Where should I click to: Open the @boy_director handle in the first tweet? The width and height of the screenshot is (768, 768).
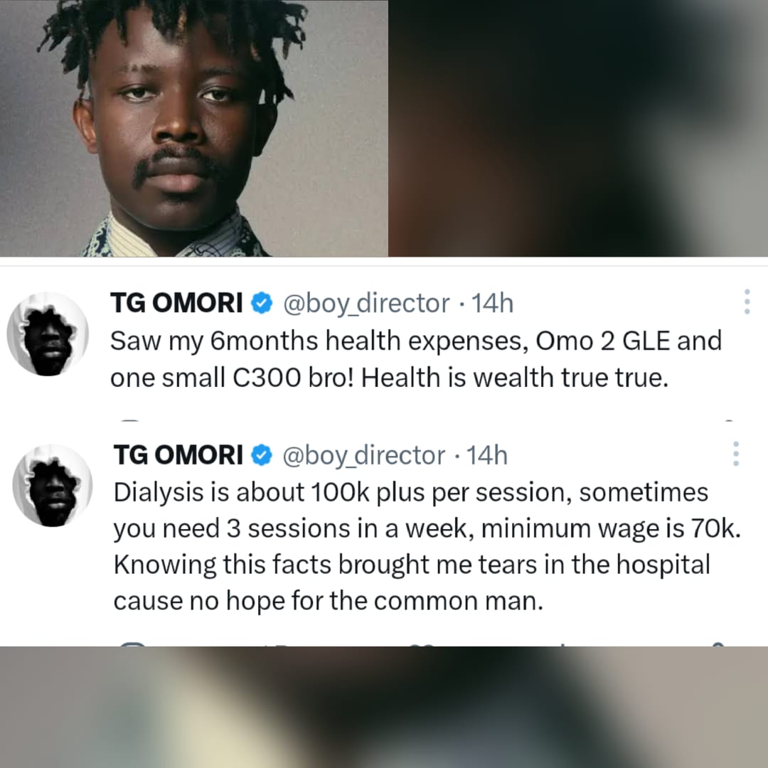click(x=366, y=304)
